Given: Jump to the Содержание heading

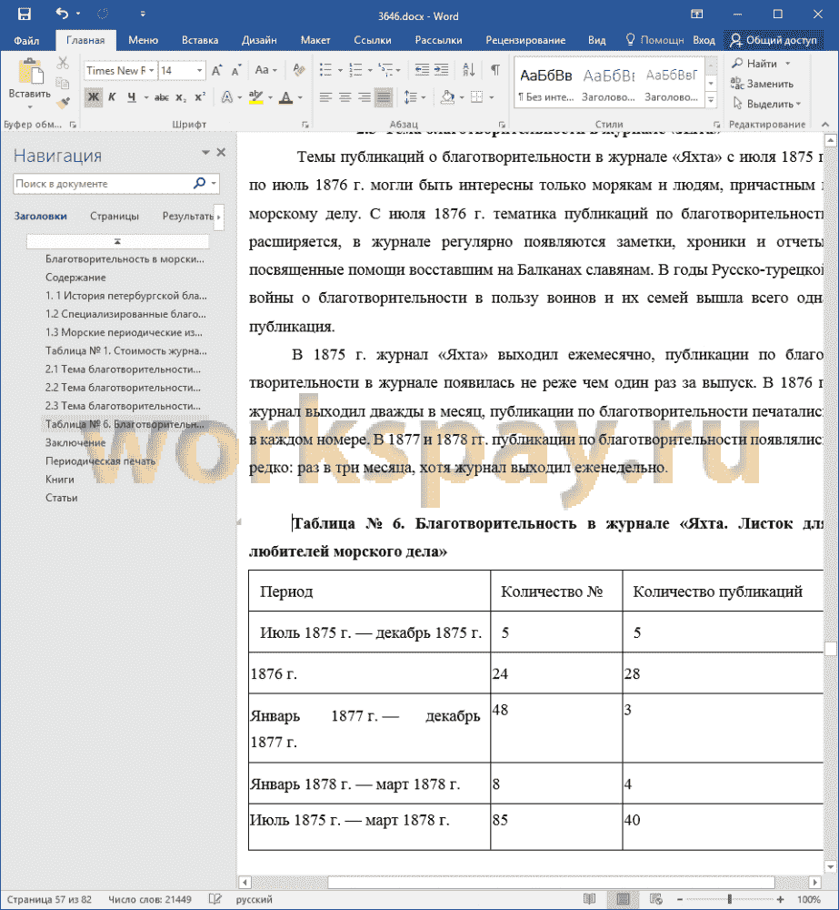Looking at the screenshot, I should [75, 278].
